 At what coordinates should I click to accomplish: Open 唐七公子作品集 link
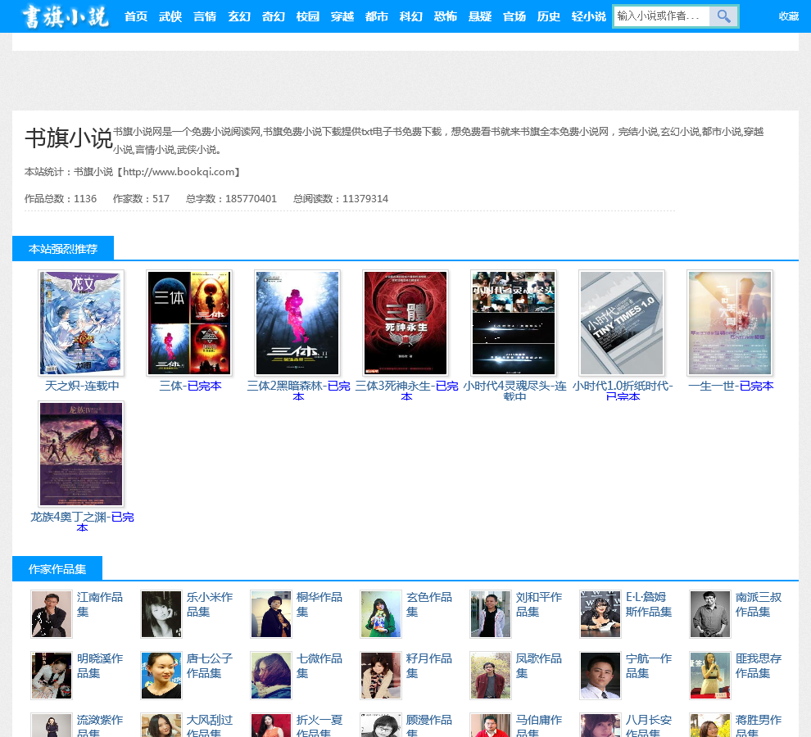click(x=210, y=666)
